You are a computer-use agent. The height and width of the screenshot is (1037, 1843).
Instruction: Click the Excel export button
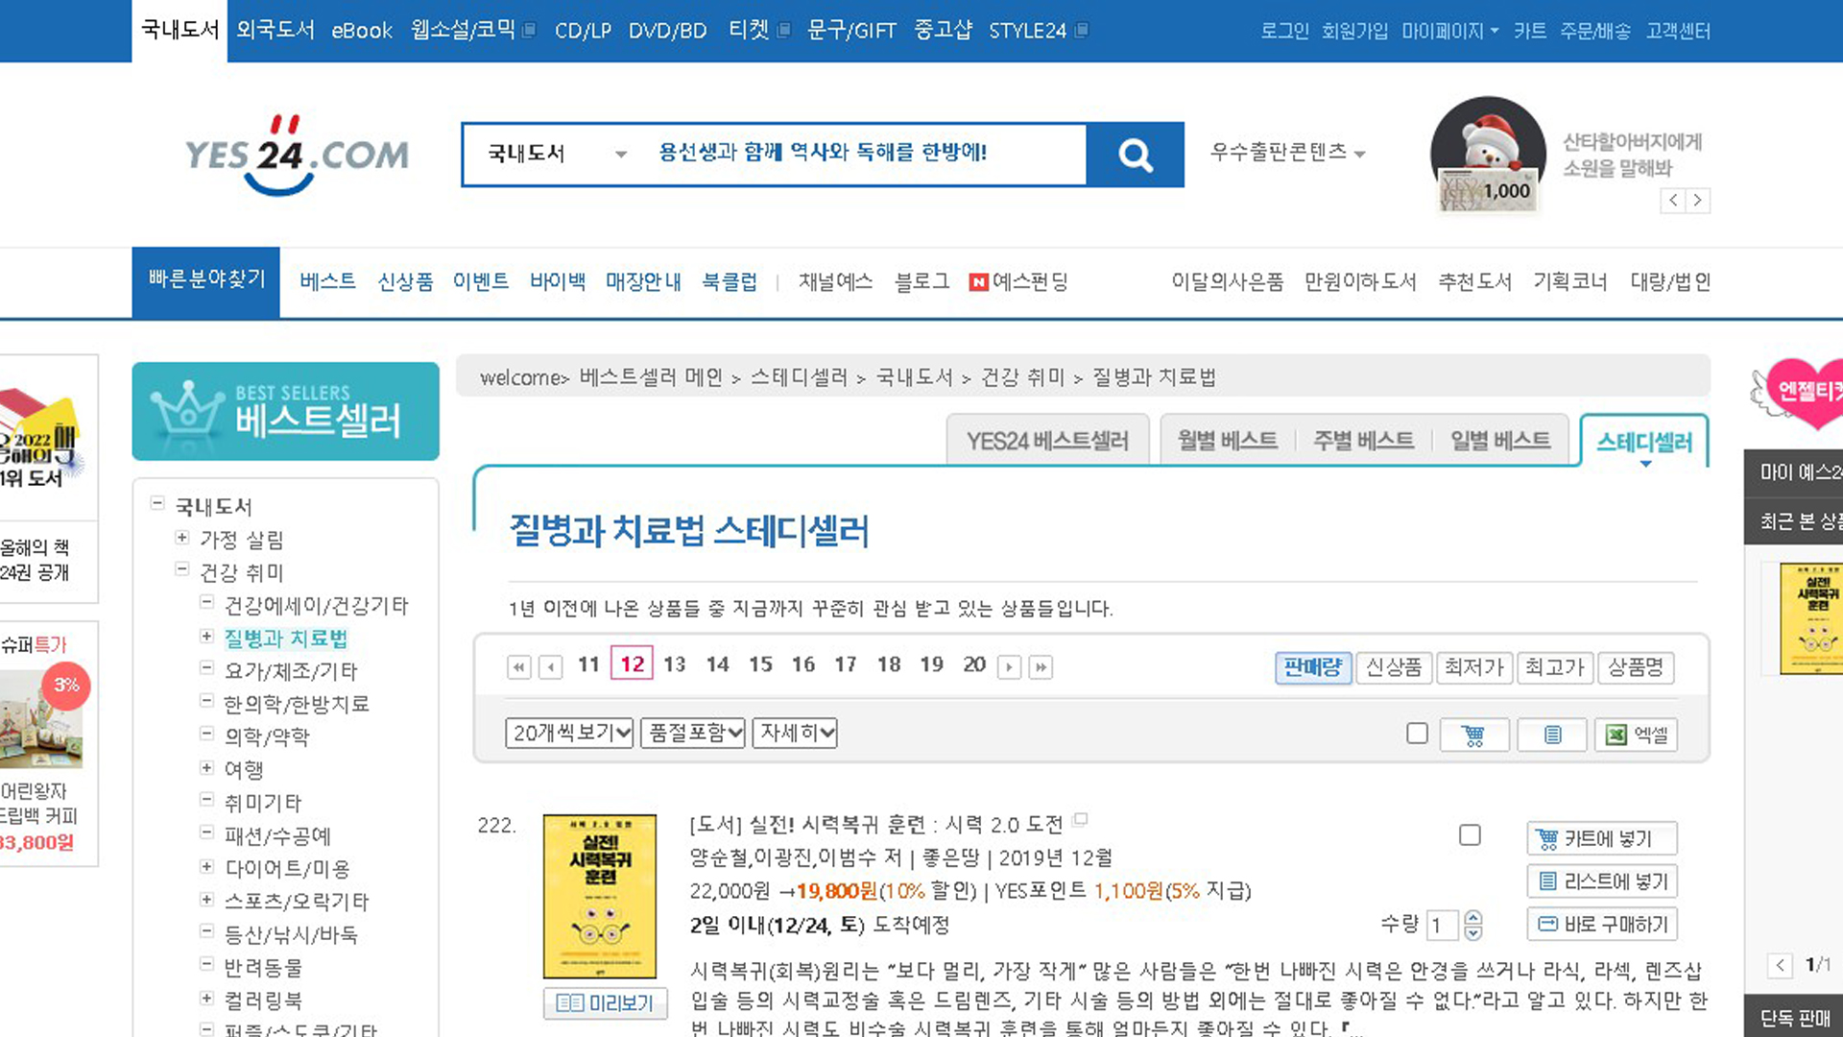point(1636,735)
